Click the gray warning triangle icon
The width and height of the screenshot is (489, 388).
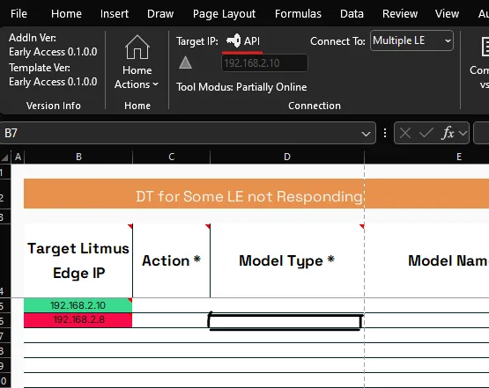coord(185,62)
